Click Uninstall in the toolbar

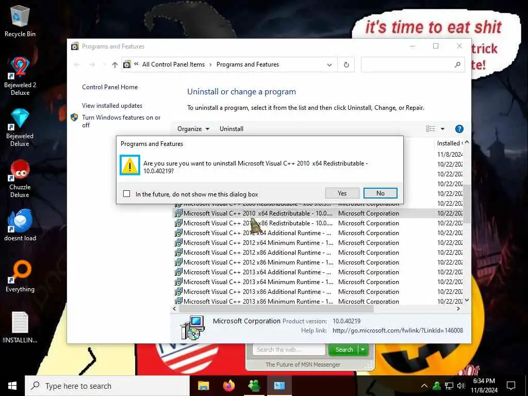(x=232, y=129)
